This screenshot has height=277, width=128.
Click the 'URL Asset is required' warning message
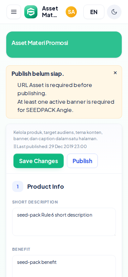pyautogui.click(x=55, y=89)
